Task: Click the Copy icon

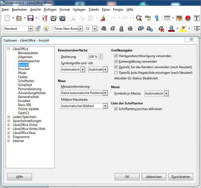Action: coord(82,18)
